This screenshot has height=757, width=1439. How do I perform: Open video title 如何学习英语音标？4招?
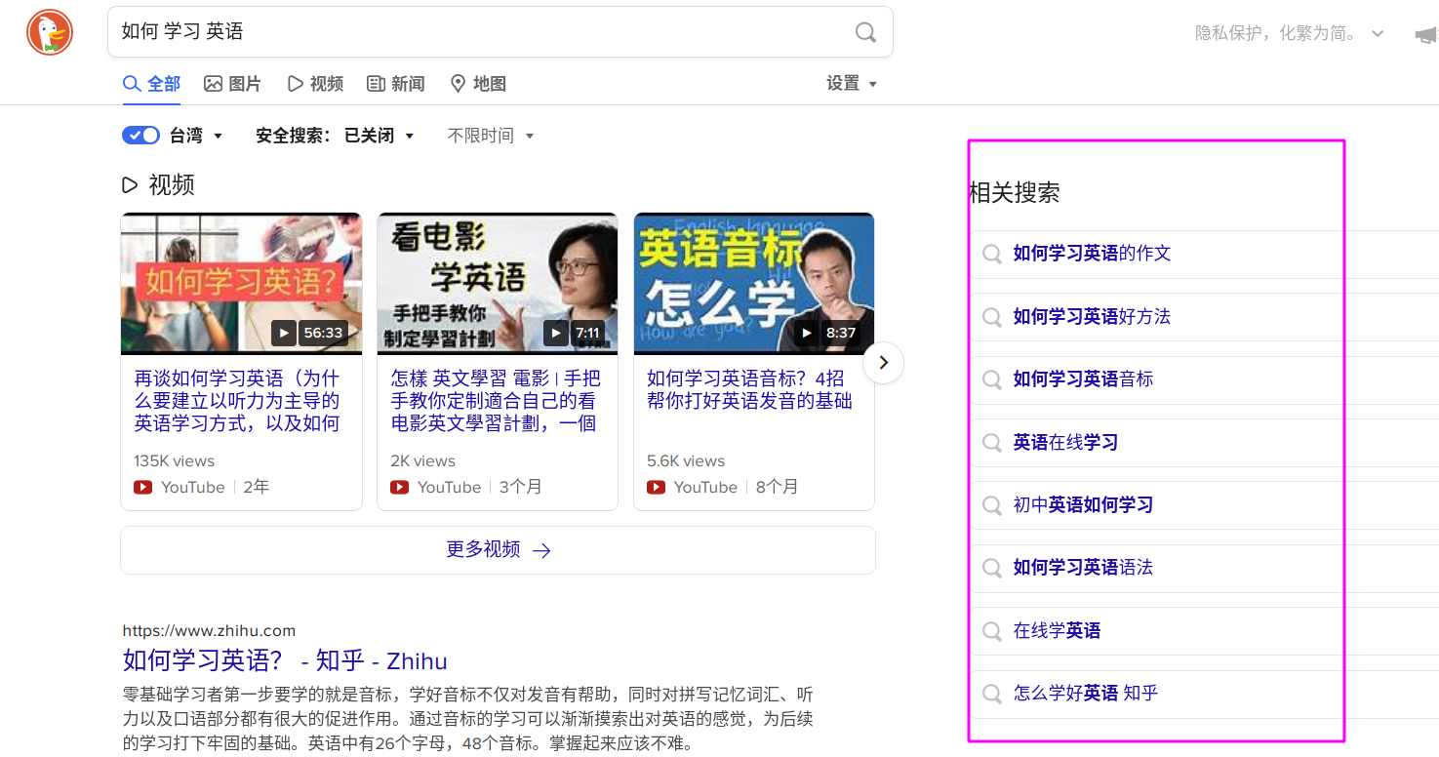tap(749, 389)
